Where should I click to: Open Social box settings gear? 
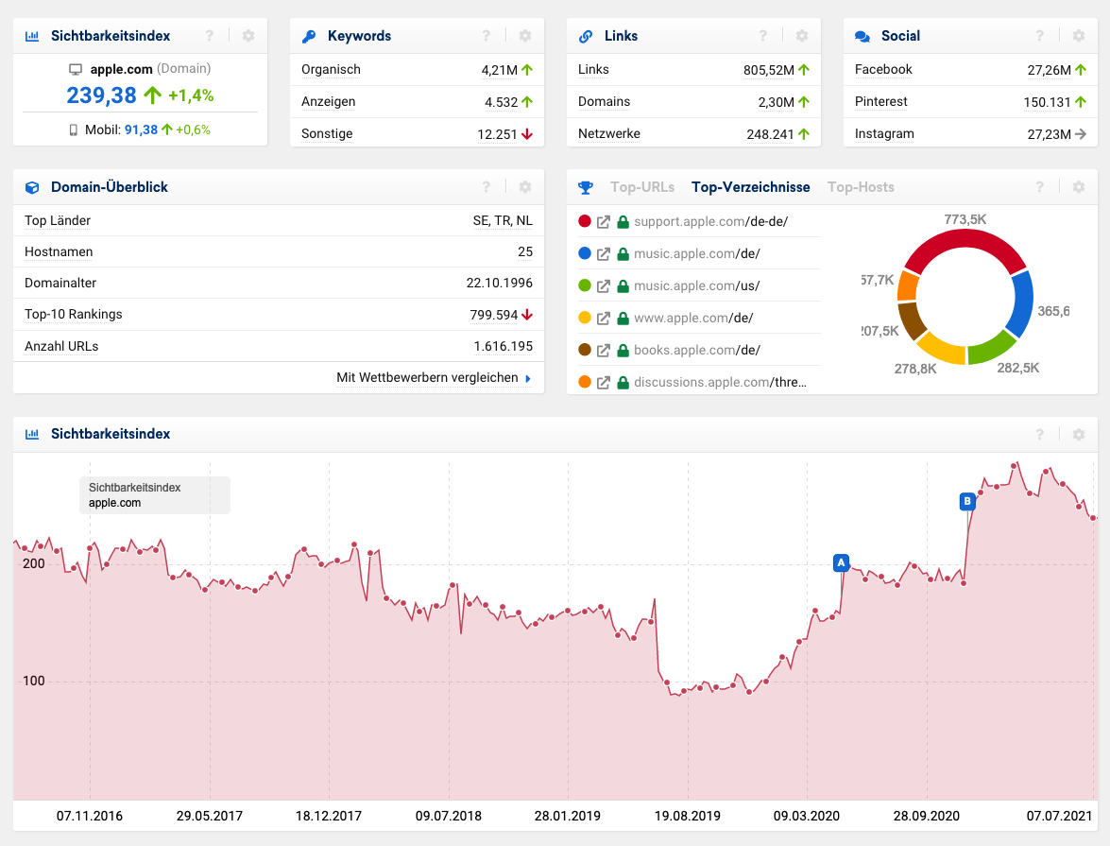(1078, 35)
